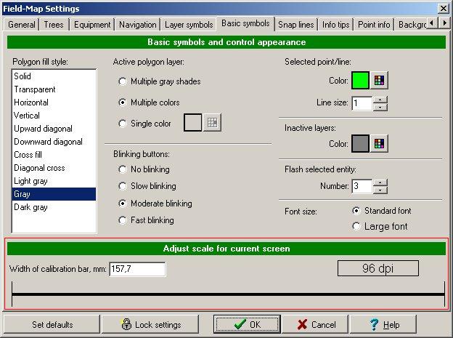Enable Fast blinking radio button

point(122,220)
